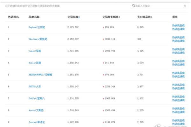191x127 pixels.
Task: Select the 品牌名称 column header
Action: [x=34, y=17]
